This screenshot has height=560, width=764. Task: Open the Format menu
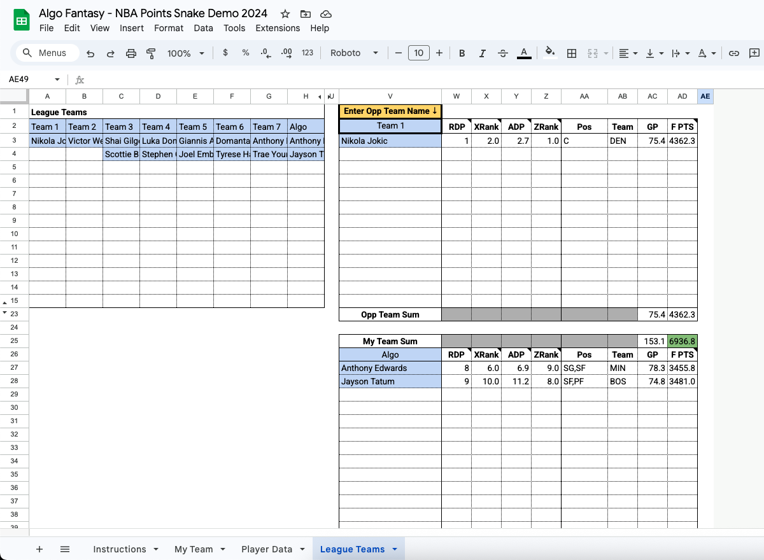tap(169, 28)
